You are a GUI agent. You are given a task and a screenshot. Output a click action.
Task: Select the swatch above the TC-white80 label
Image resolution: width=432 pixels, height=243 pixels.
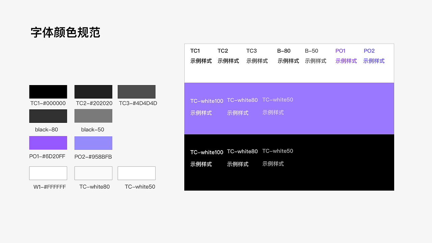(93, 173)
